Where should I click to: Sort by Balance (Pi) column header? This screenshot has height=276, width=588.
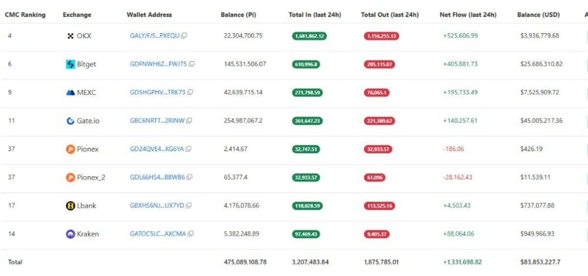pyautogui.click(x=239, y=15)
